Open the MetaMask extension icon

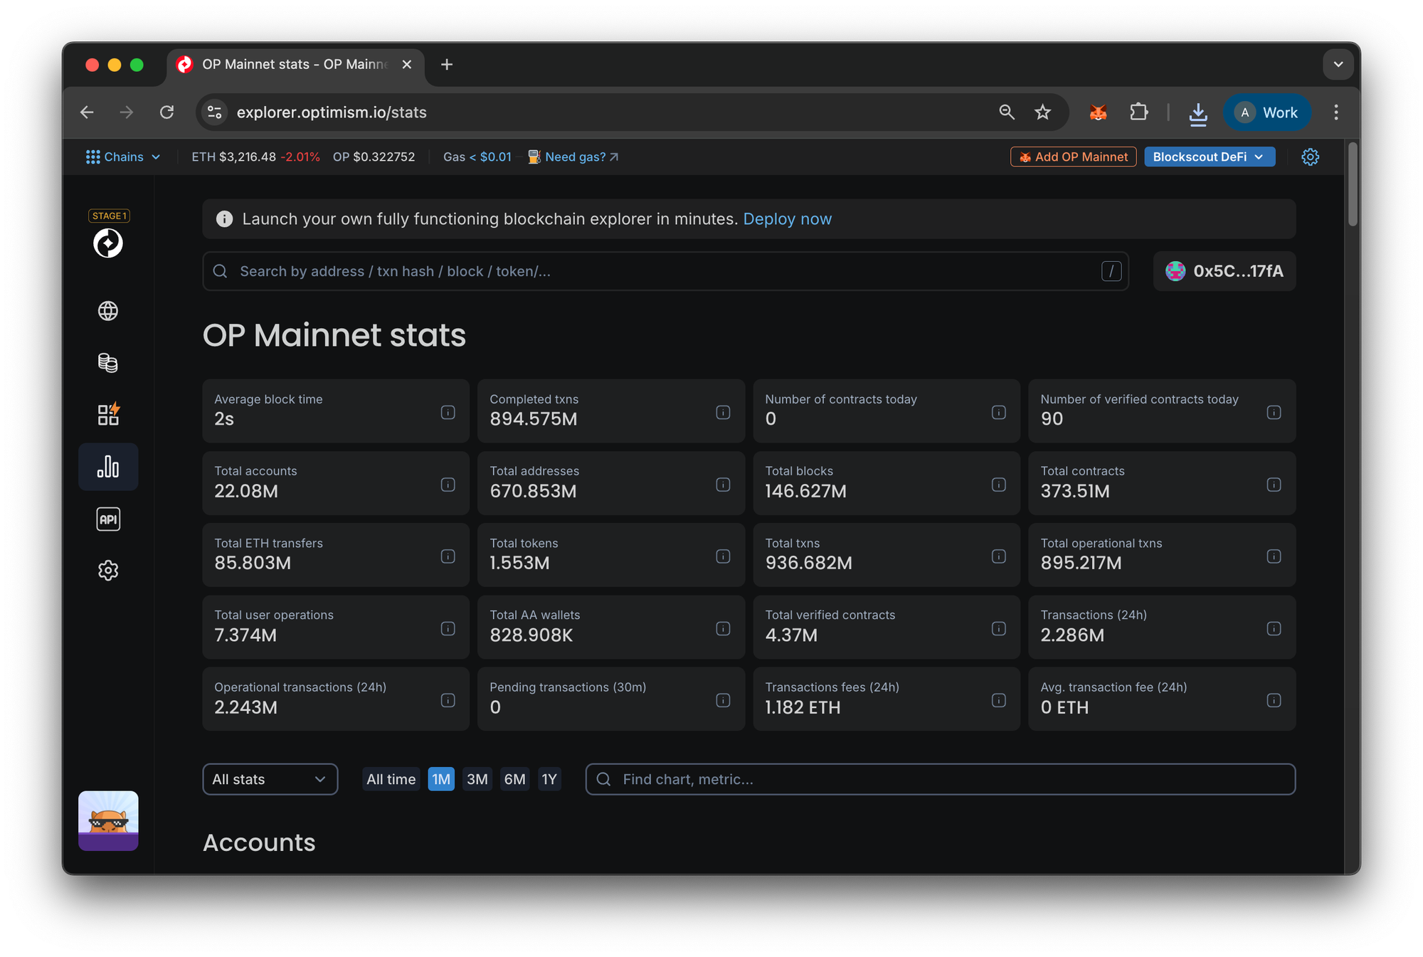(x=1098, y=112)
